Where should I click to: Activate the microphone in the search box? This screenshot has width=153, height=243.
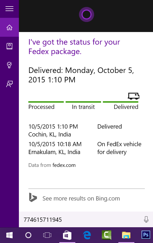[x=146, y=219]
